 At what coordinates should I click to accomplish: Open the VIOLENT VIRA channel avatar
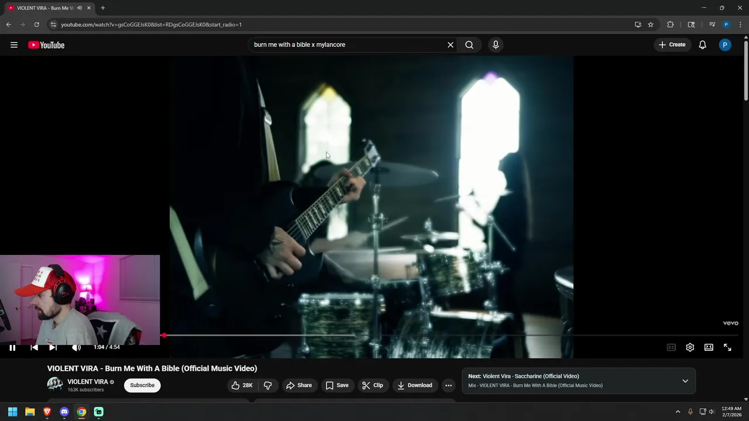55,384
